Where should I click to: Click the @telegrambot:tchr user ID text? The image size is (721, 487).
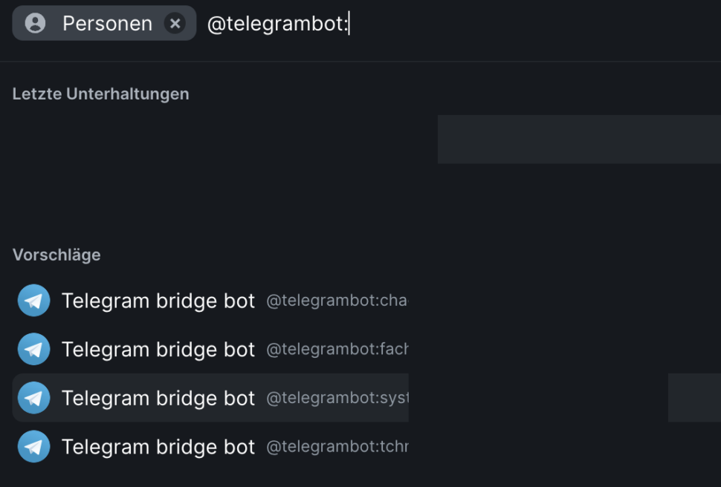click(x=337, y=447)
